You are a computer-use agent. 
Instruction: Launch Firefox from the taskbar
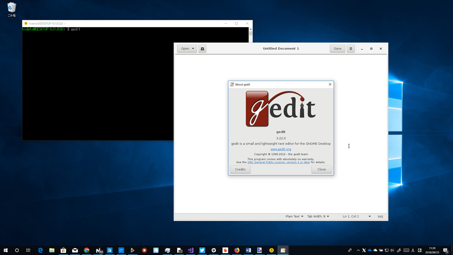tap(236, 250)
